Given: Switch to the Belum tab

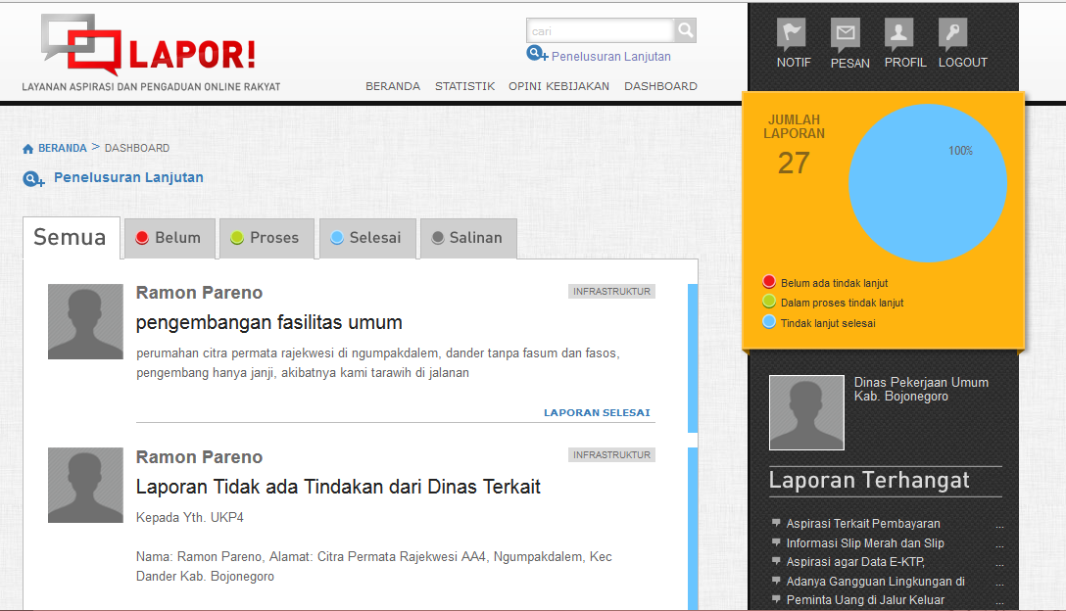Looking at the screenshot, I should point(170,238).
